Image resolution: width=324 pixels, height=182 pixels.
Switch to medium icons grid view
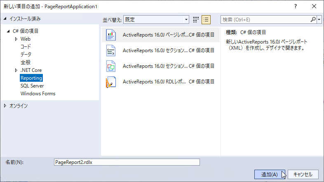pos(196,20)
